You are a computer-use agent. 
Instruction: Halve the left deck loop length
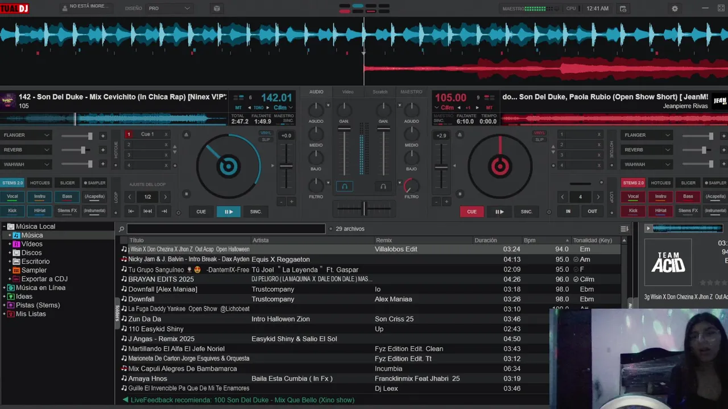tap(130, 197)
